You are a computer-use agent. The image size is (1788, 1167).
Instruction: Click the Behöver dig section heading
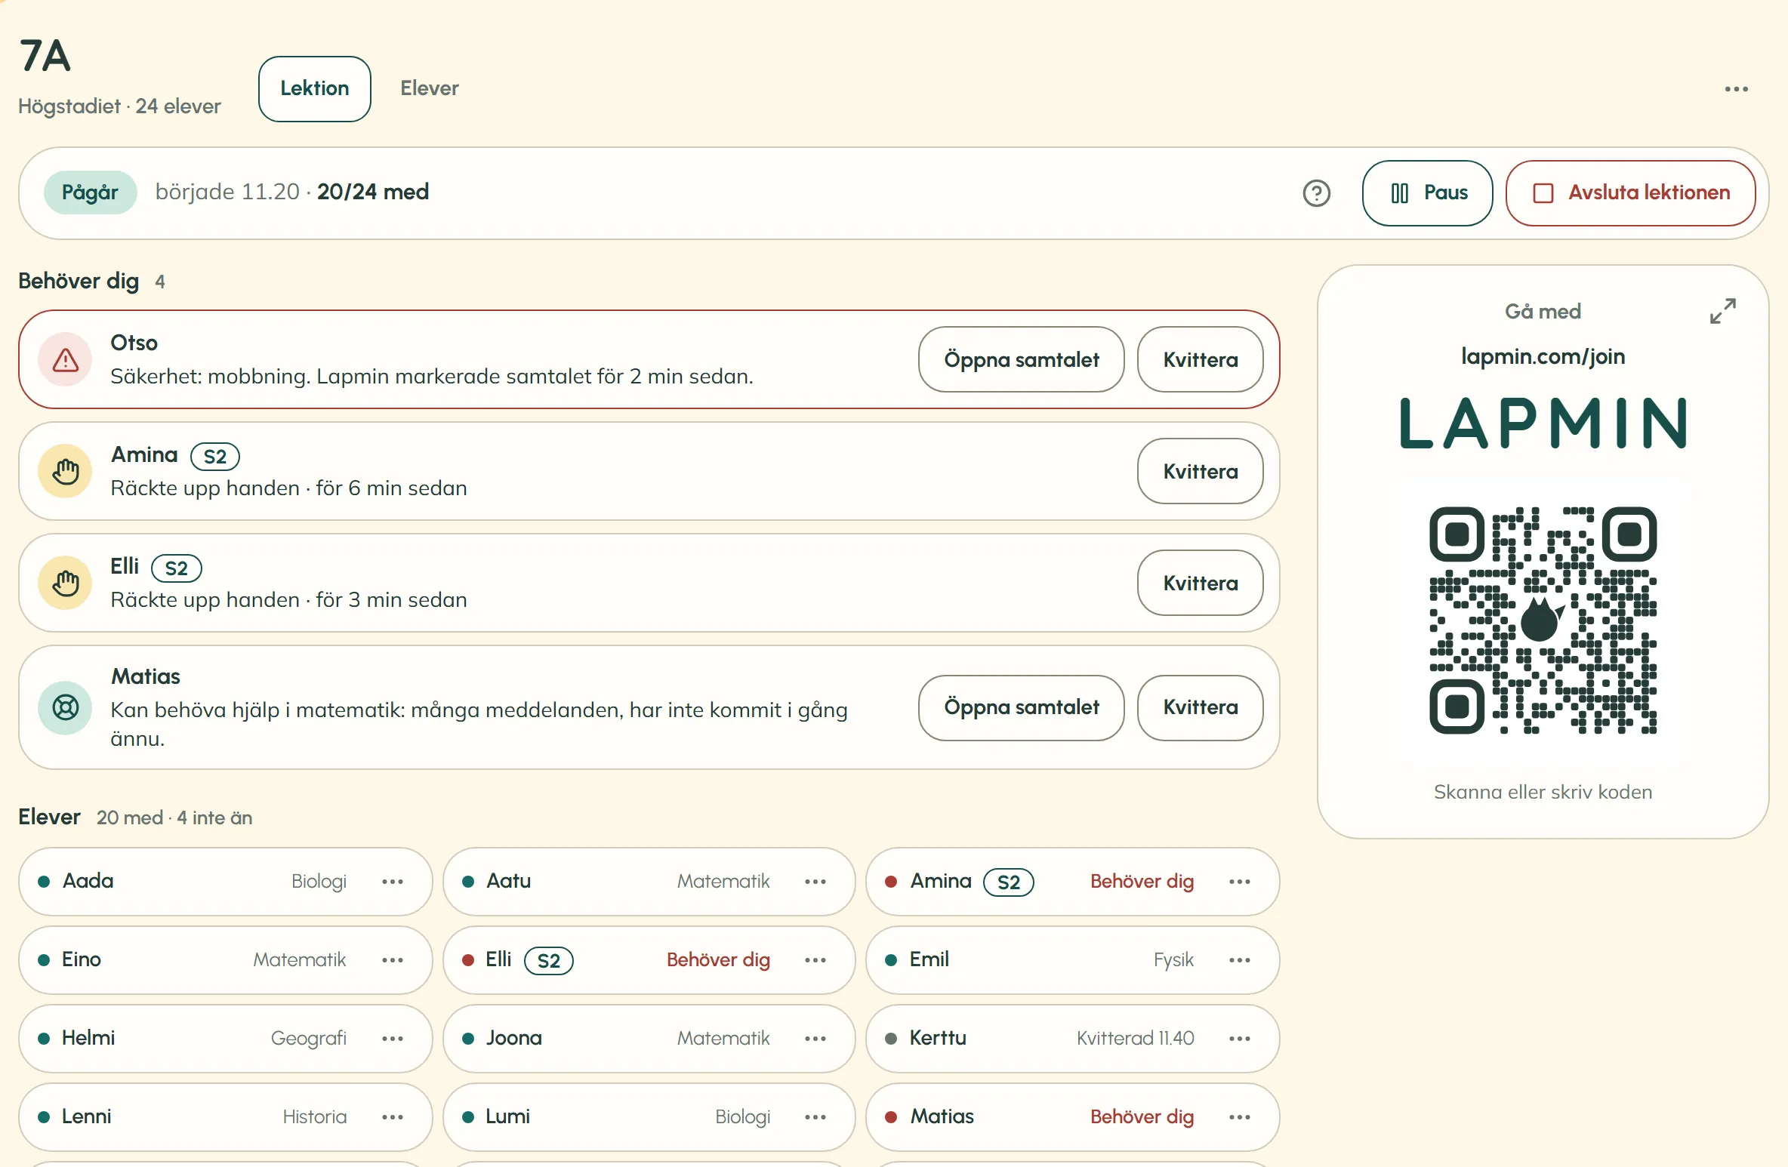click(x=79, y=282)
